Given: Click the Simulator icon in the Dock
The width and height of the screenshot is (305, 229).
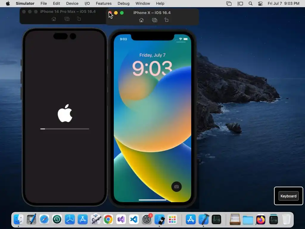Looking at the screenshot, I should coord(160,219).
